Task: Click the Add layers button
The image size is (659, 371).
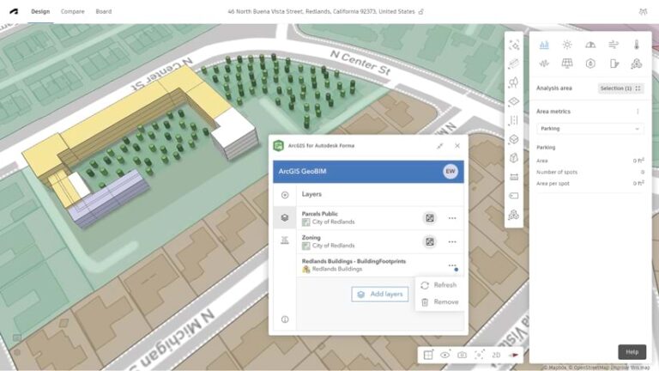Action: click(380, 294)
